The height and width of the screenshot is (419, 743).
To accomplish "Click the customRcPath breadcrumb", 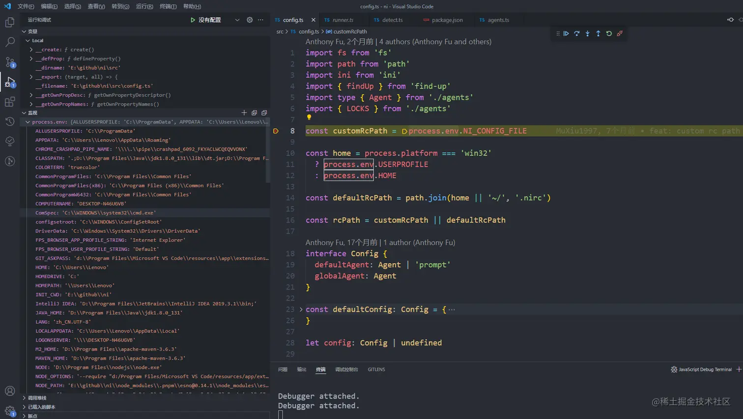I will tap(350, 31).
